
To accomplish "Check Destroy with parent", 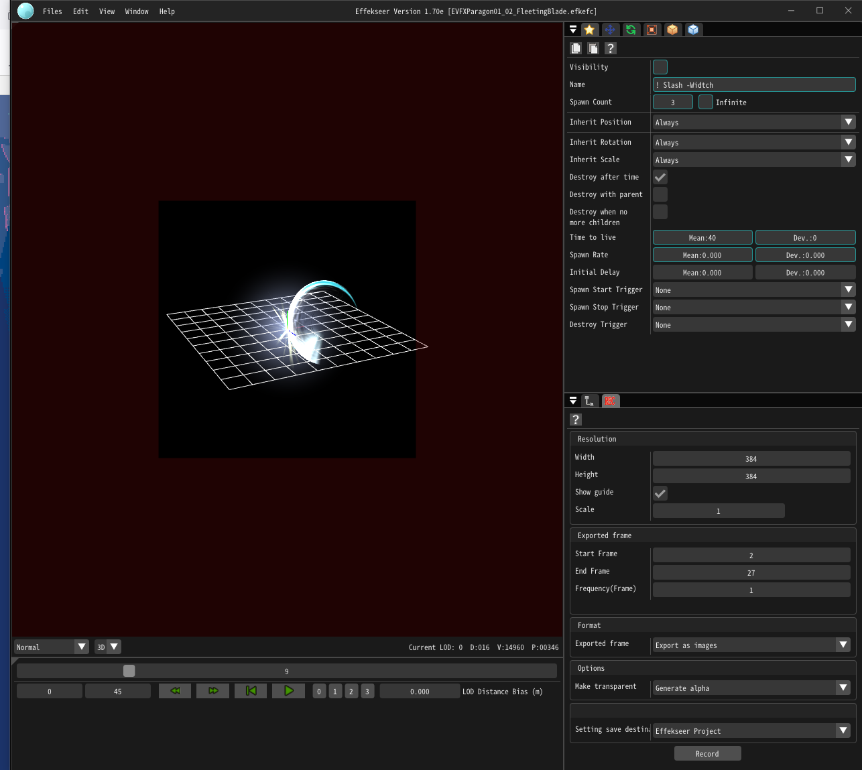I will pyautogui.click(x=660, y=194).
